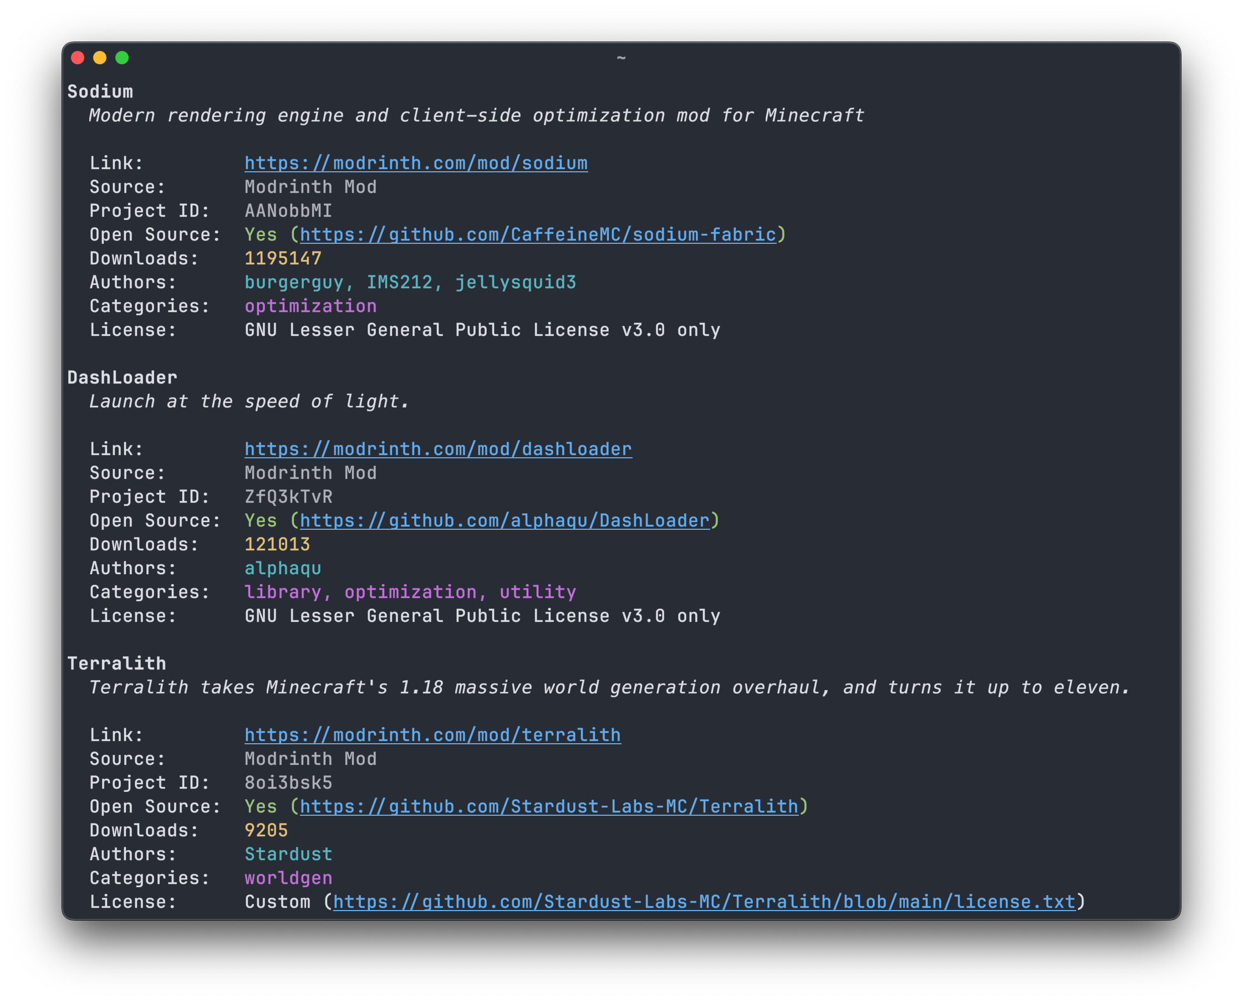Open the Sodium Modrinth link
Viewport: 1243px width, 1002px height.
[416, 163]
